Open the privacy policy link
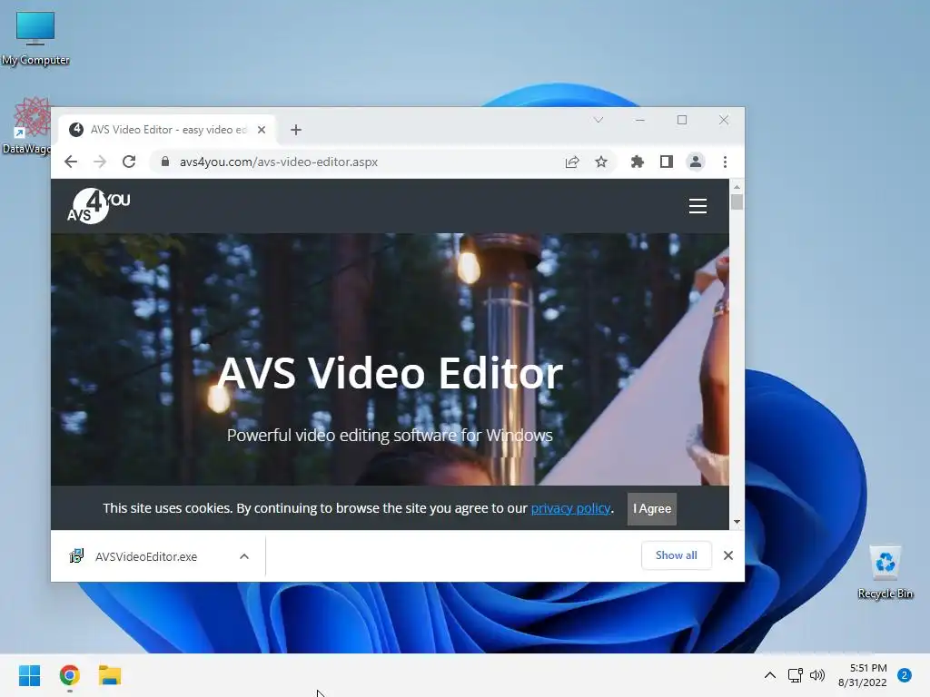This screenshot has width=930, height=697. [570, 508]
